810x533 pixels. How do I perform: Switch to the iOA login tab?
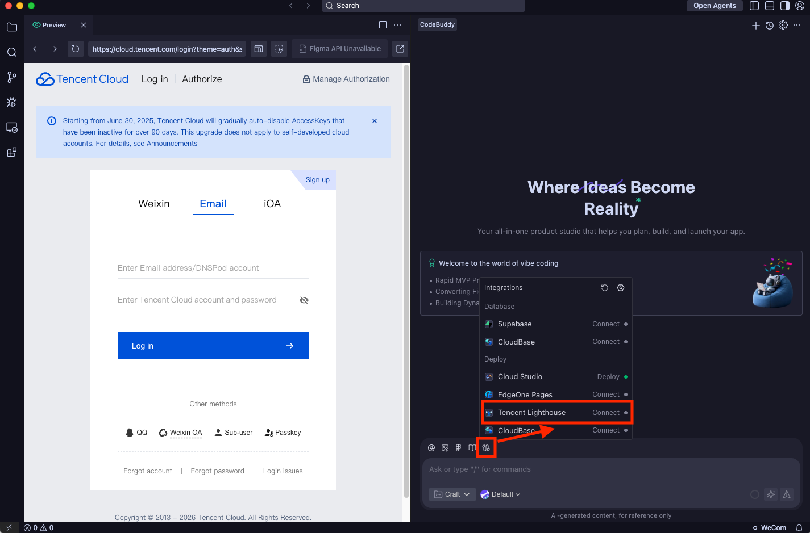(x=272, y=204)
